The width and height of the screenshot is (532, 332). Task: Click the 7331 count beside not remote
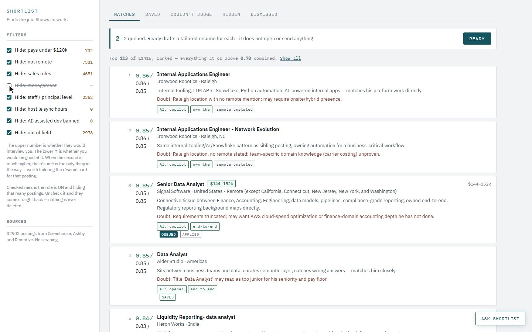[88, 62]
